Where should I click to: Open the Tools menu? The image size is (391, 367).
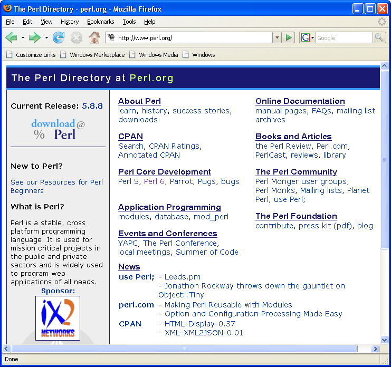[x=129, y=22]
